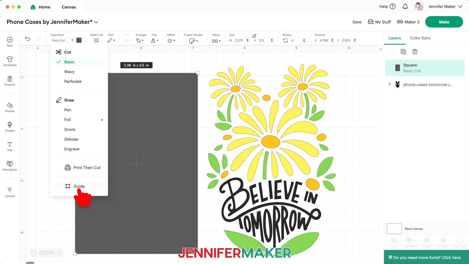This screenshot has height=264, width=469.
Task: Select the Square Basic Cut layer
Action: point(425,68)
